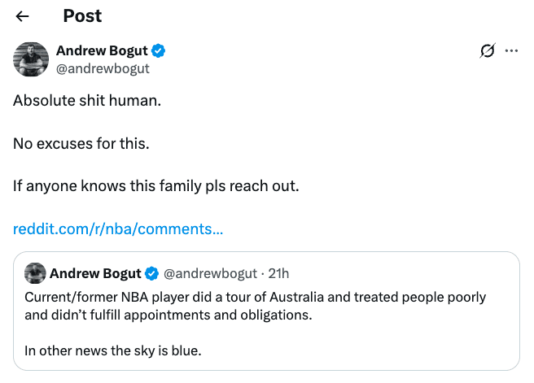This screenshot has height=383, width=534.
Task: Open the small avatar in the quoted post
Action: (x=35, y=273)
